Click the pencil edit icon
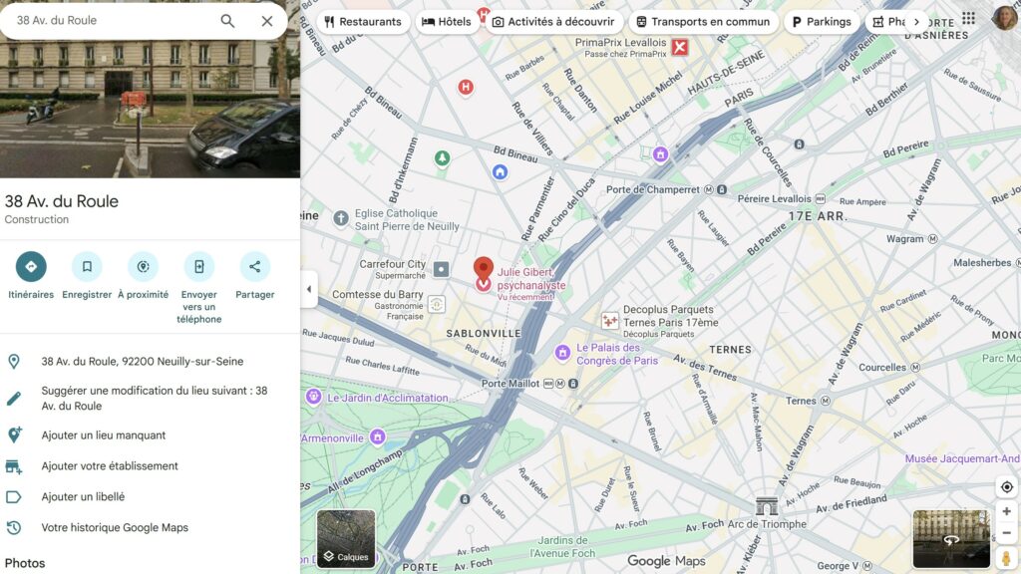1021x574 pixels. point(14,399)
